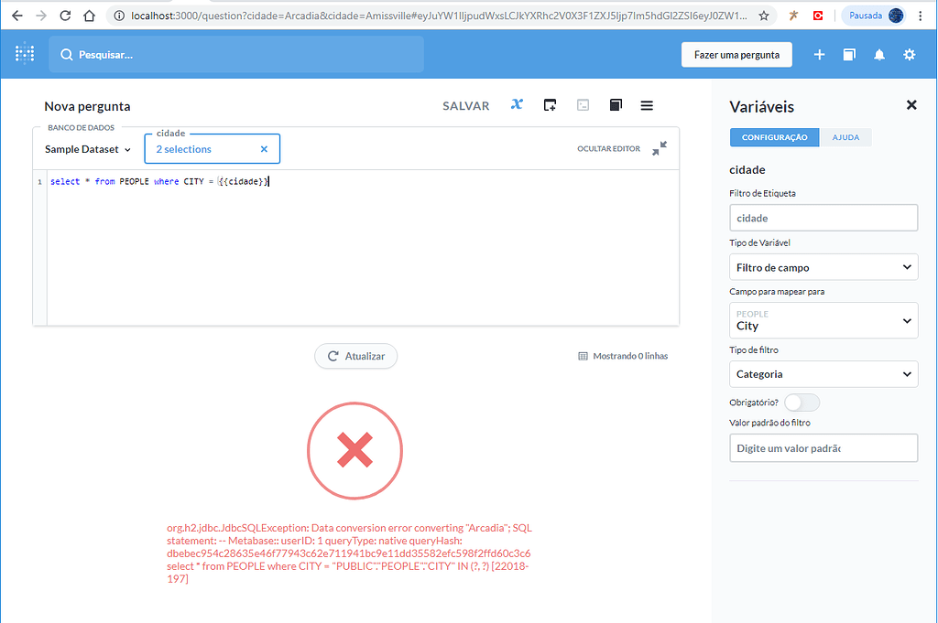Switch to the AJUDA tab
Screen dimensions: 938x623
point(845,136)
